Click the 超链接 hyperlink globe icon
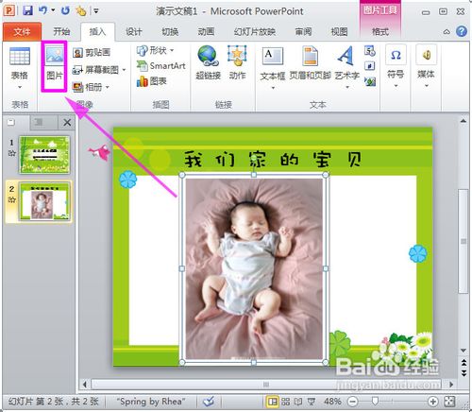472x412 pixels. pyautogui.click(x=208, y=56)
